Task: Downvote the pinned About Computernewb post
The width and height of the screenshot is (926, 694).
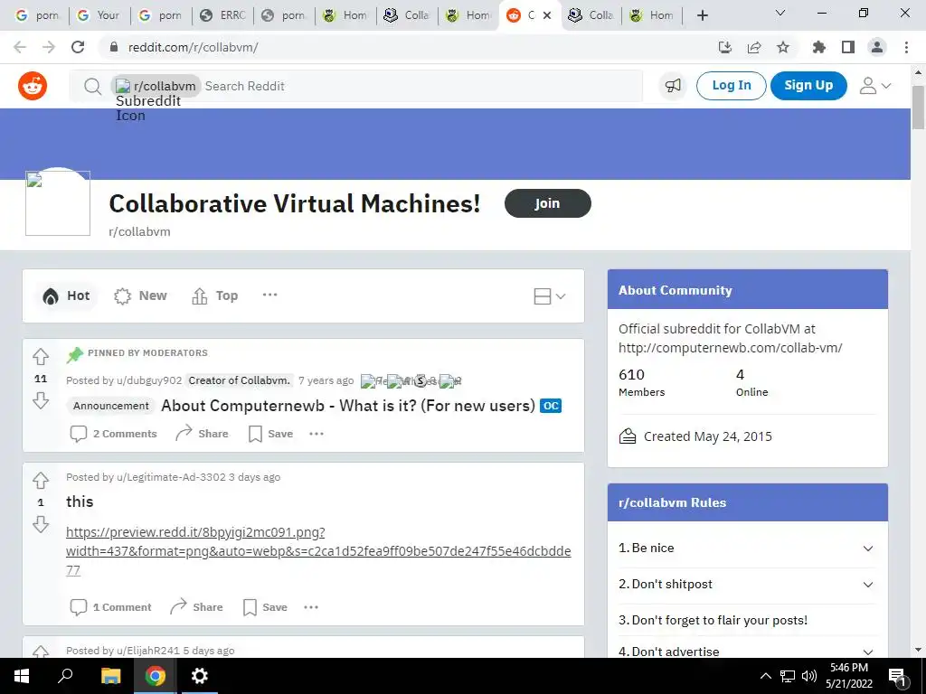Action: pos(41,401)
